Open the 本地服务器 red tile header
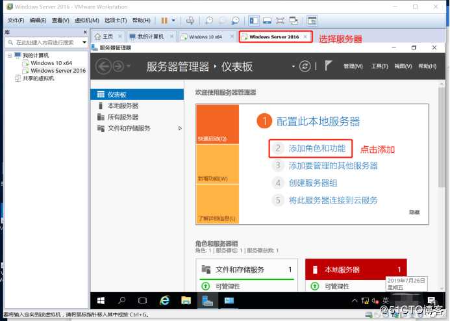The height and width of the screenshot is (321, 450). 356,269
